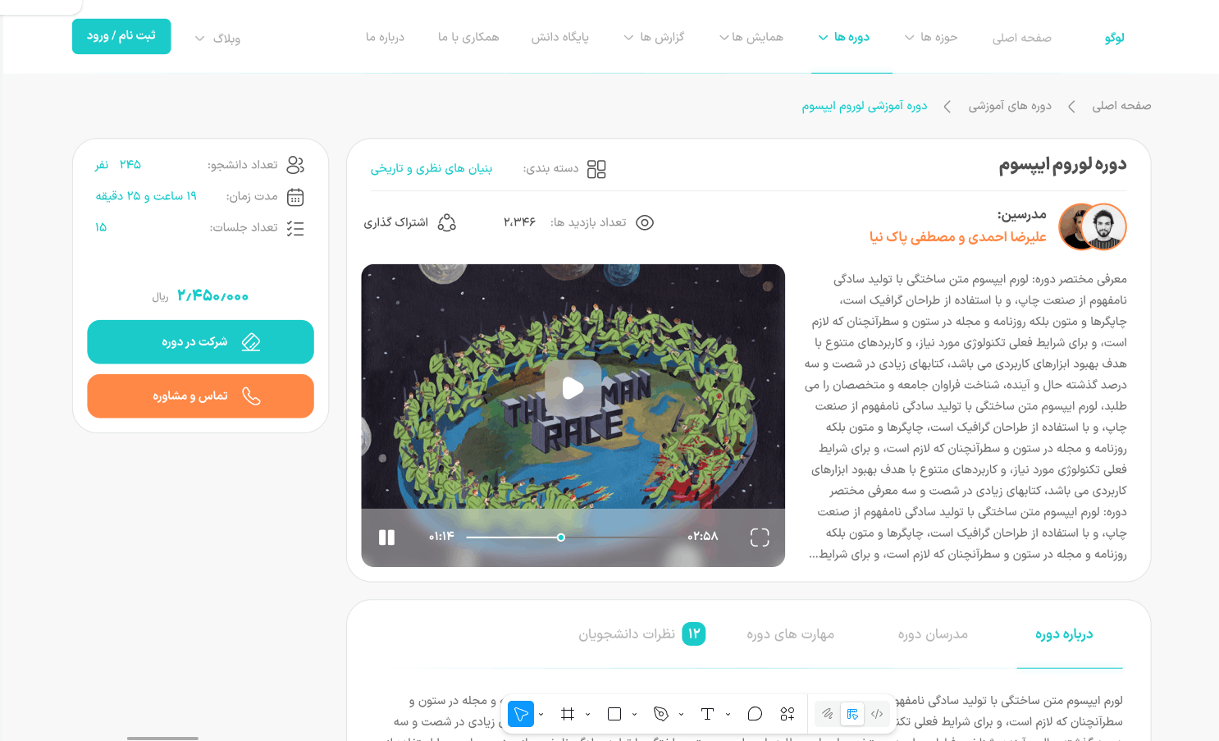Open the همایش ها navbar dropdown
The width and height of the screenshot is (1219, 741).
751,37
